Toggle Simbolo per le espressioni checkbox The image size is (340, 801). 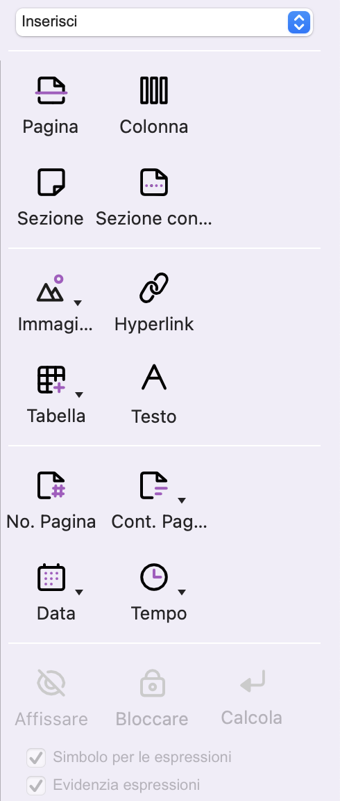tap(36, 758)
